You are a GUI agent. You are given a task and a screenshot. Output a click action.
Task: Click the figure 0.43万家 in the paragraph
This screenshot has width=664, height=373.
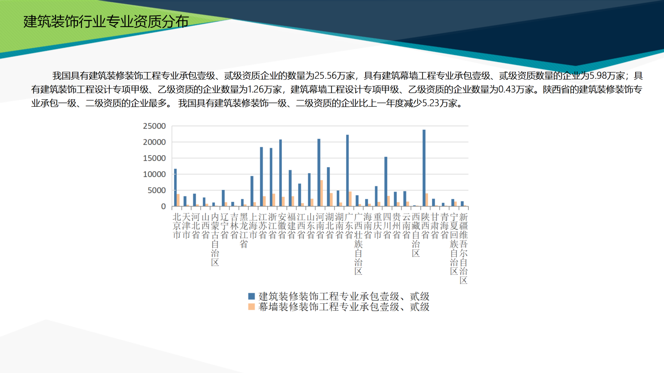[516, 90]
